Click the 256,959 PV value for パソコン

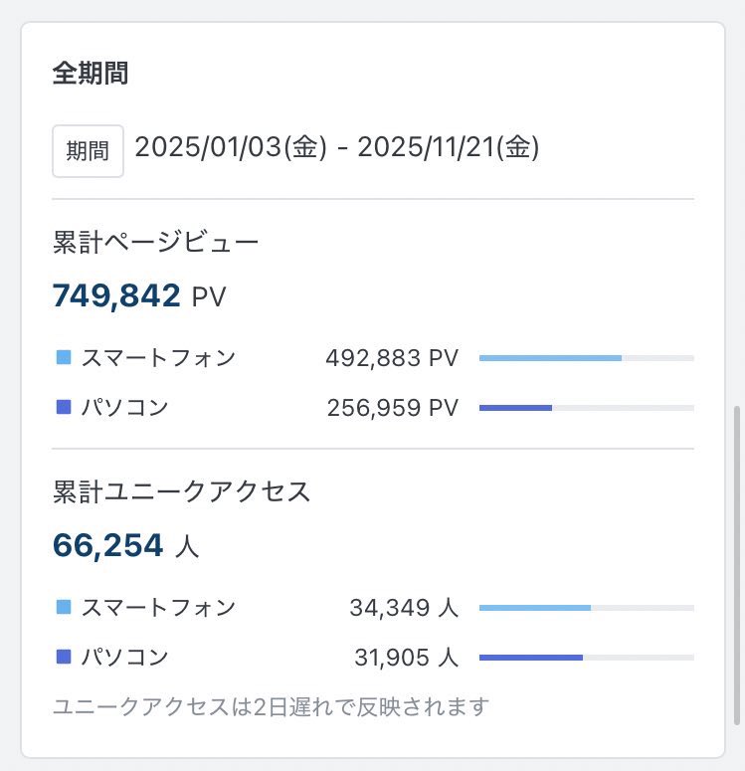(391, 408)
